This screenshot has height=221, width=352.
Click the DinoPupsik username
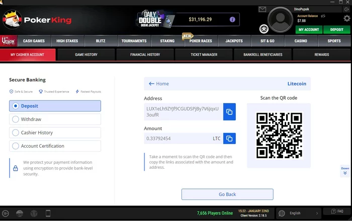[x=302, y=9]
